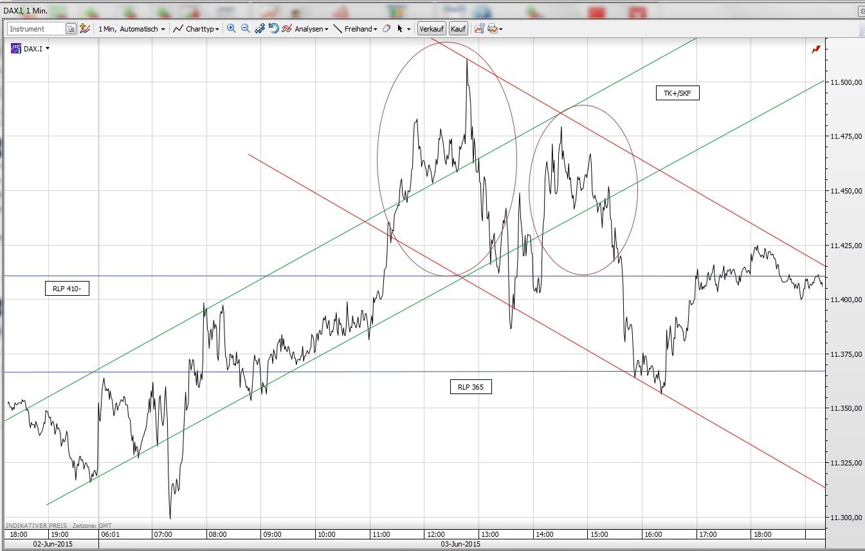Viewport: 865px width, 551px height.
Task: Click inside the Instrument input field
Action: [35, 28]
